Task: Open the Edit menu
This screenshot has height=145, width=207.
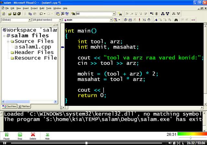Action: pos(12,8)
